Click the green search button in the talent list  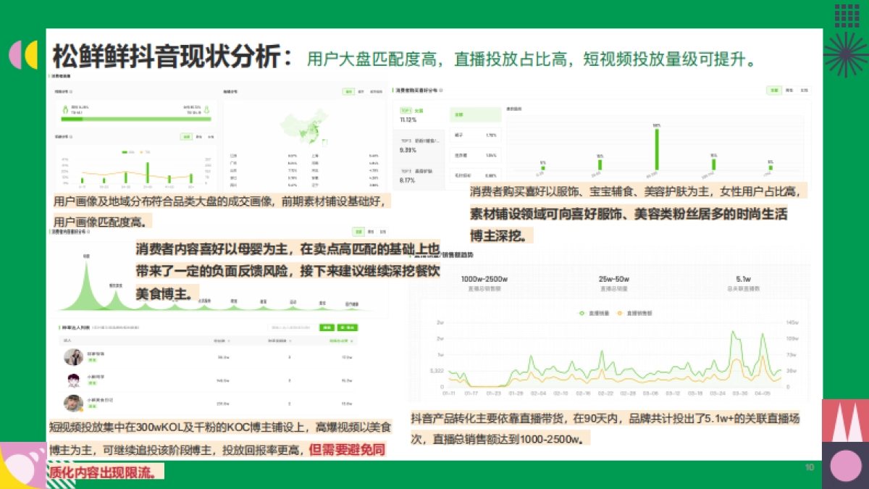click(327, 327)
